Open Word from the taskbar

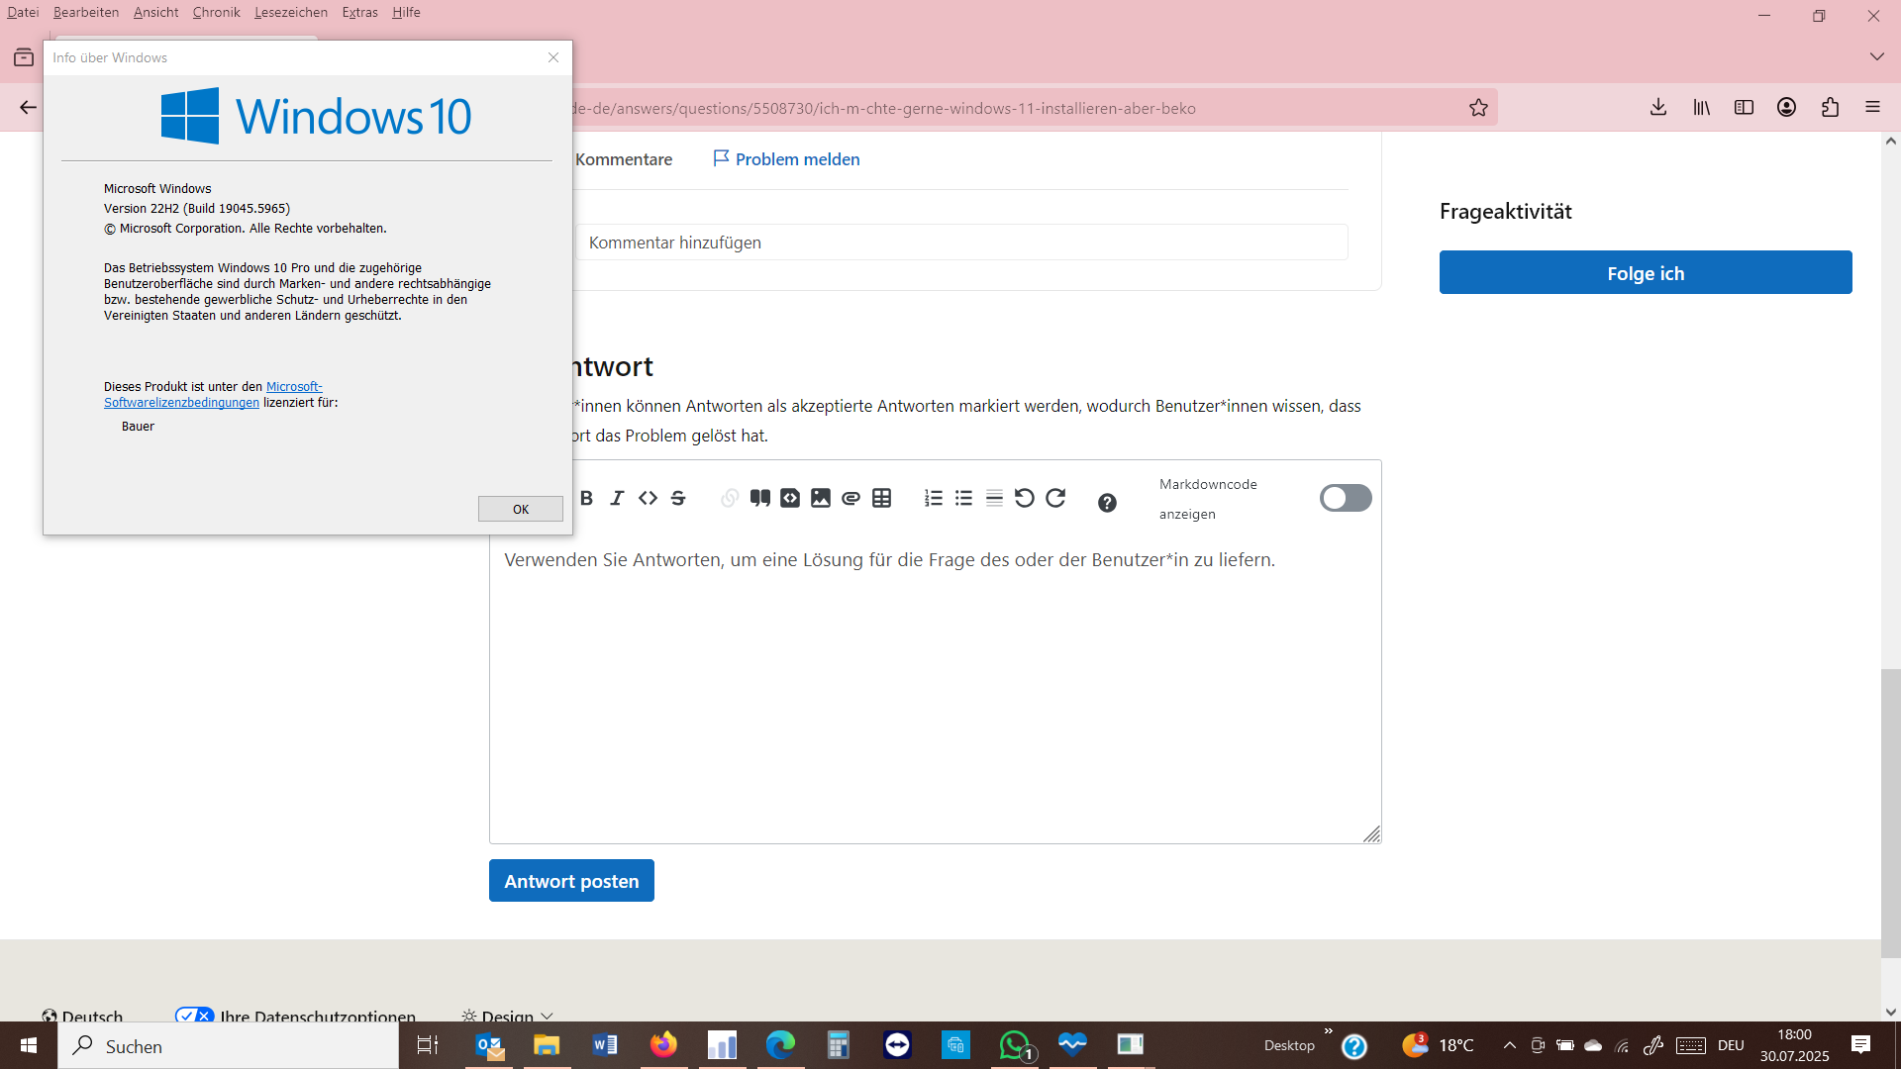click(x=605, y=1045)
